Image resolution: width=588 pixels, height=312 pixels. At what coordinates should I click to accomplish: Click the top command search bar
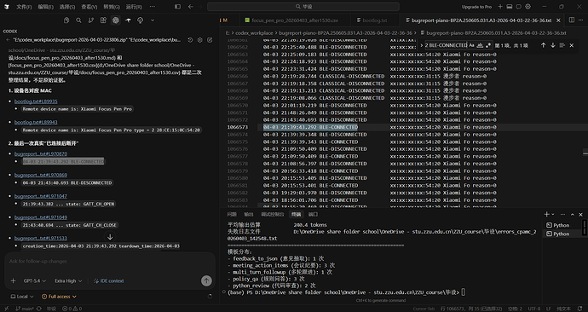point(303,6)
